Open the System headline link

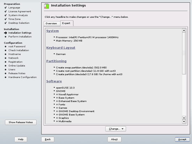[52, 31]
